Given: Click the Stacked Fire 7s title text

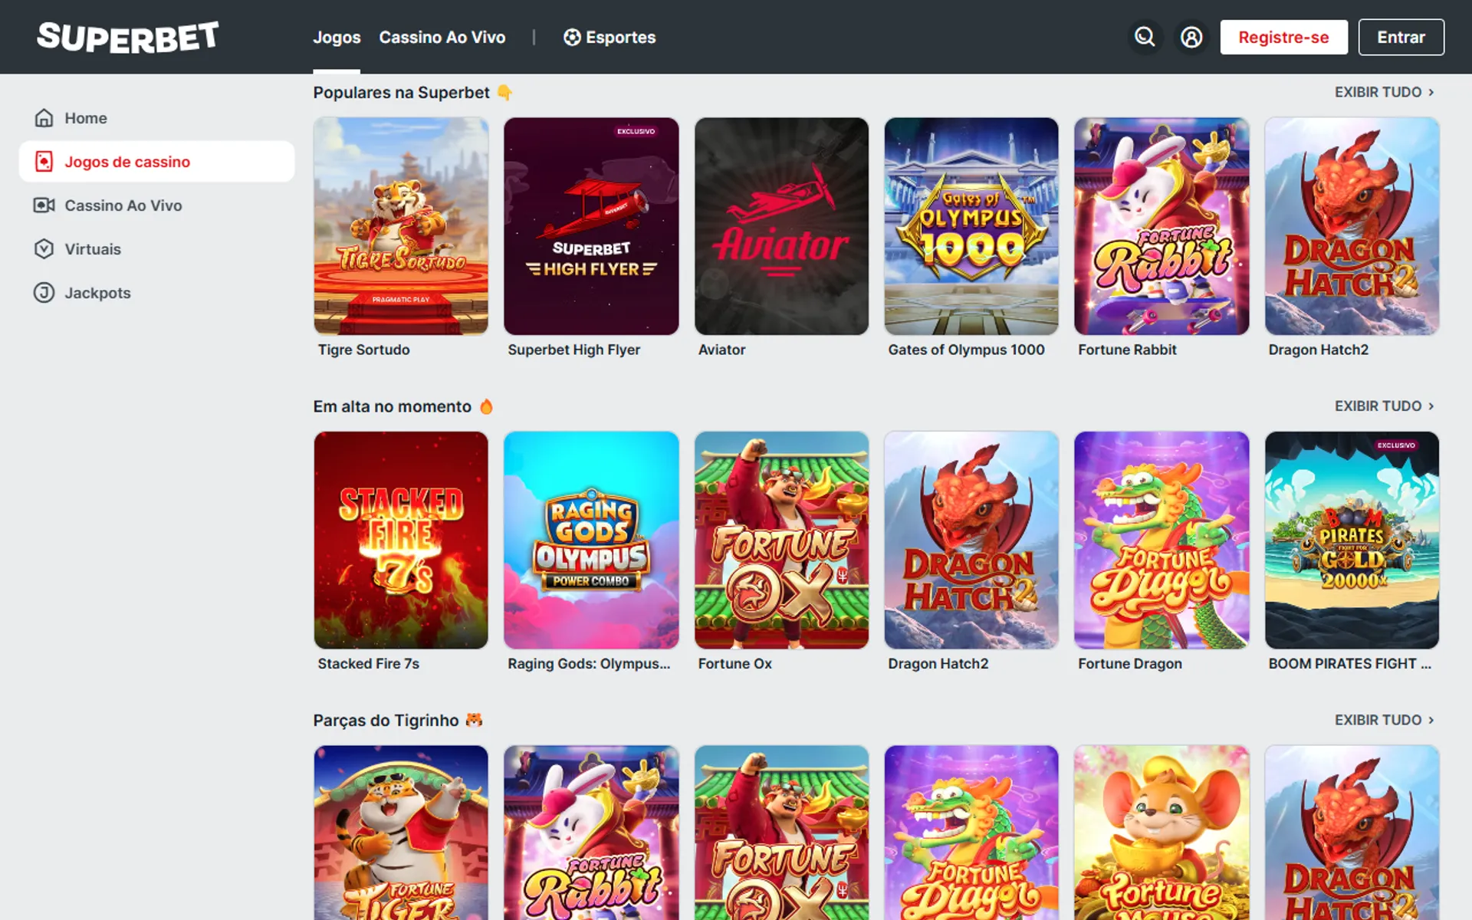Looking at the screenshot, I should click(x=368, y=664).
